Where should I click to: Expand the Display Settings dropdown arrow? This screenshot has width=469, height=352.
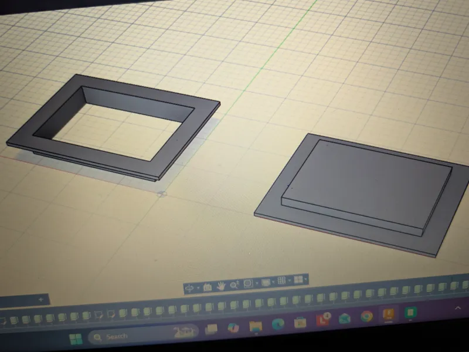pos(273,282)
